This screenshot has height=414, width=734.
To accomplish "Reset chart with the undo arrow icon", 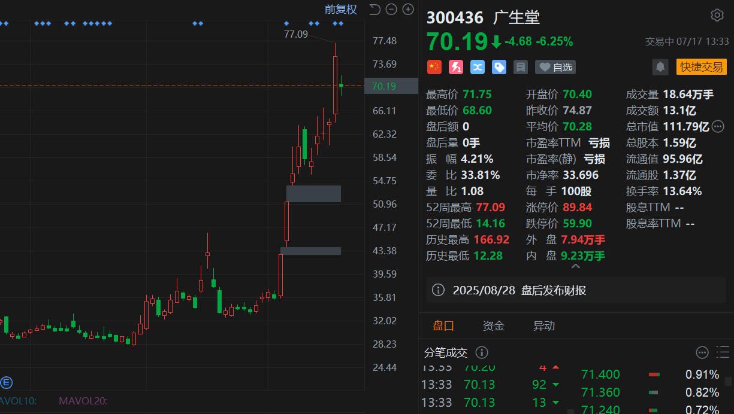I will point(374,9).
